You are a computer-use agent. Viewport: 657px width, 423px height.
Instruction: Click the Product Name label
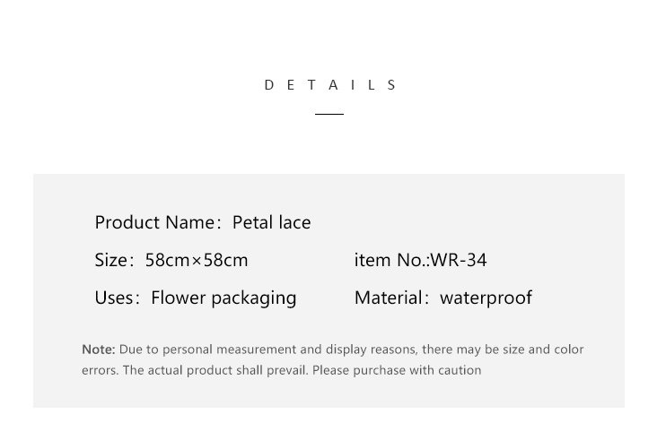coord(158,222)
